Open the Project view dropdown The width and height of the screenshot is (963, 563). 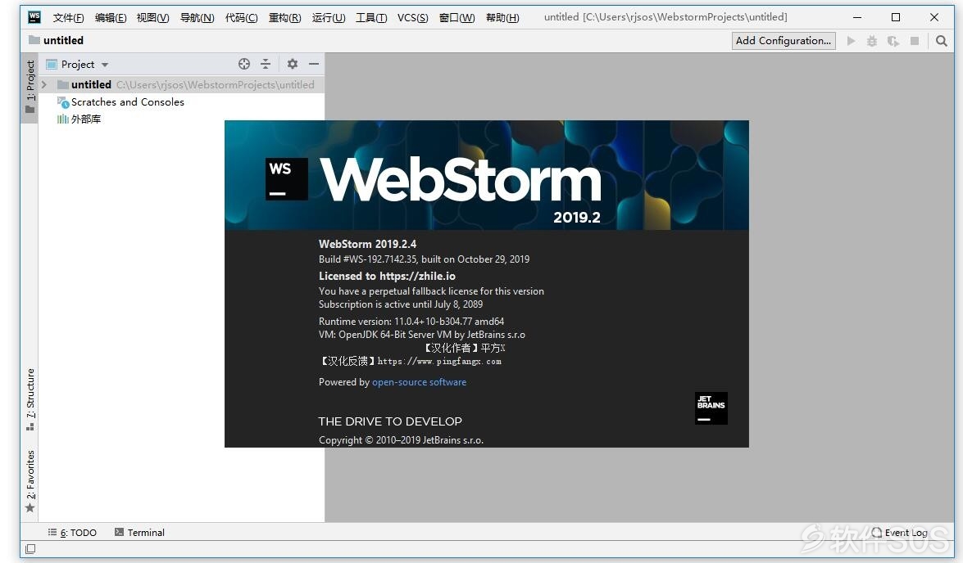click(77, 65)
